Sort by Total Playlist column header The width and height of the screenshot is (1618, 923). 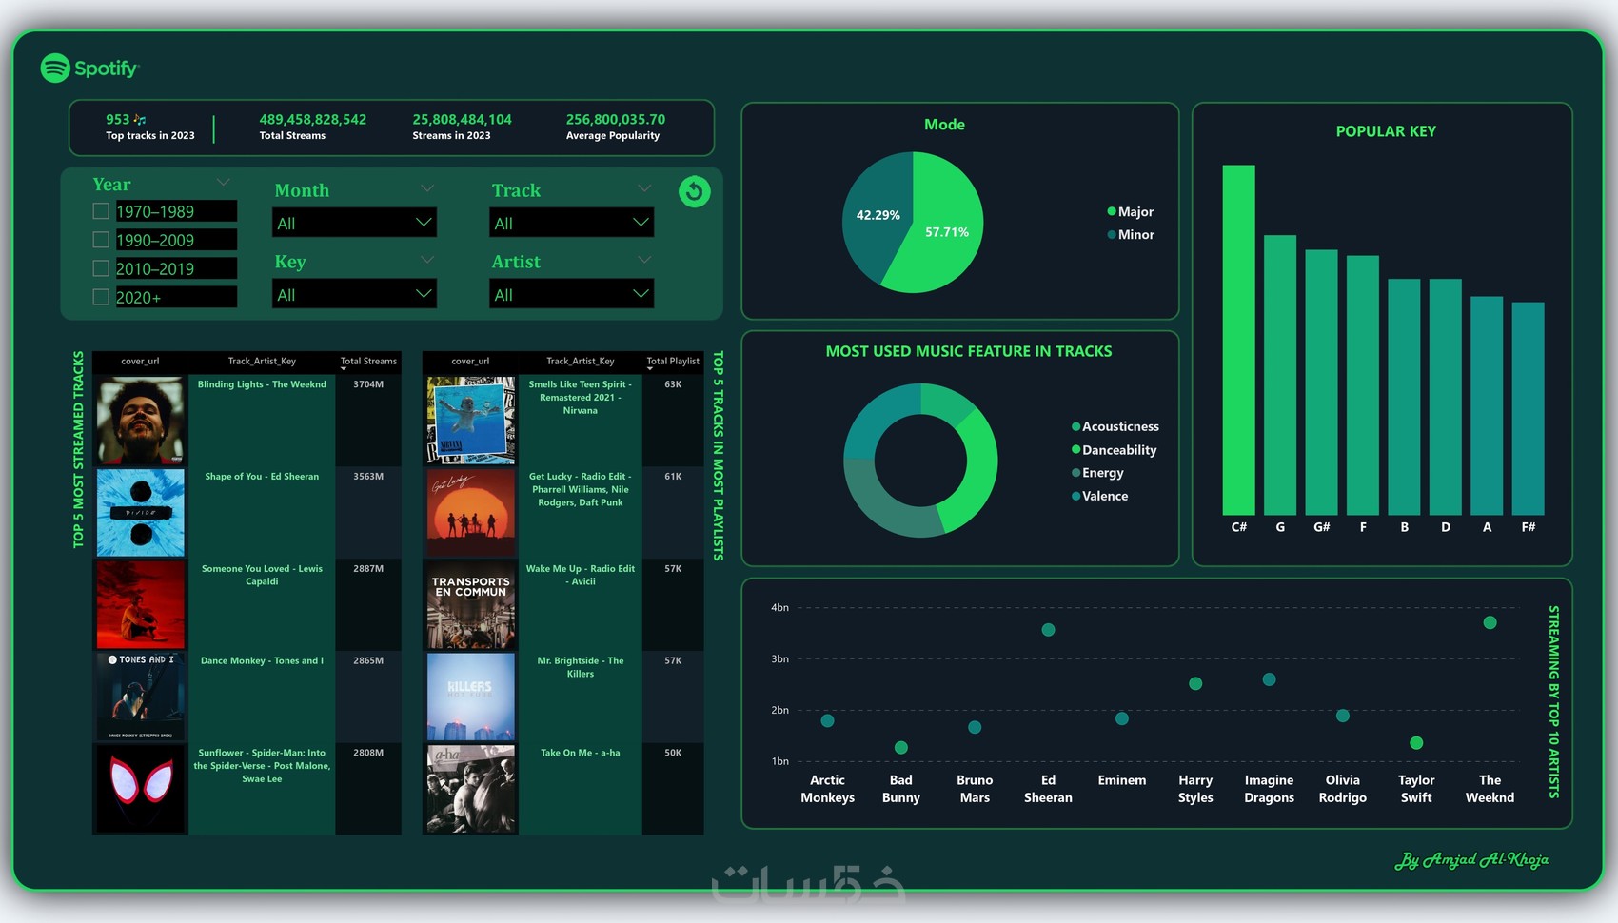click(673, 362)
